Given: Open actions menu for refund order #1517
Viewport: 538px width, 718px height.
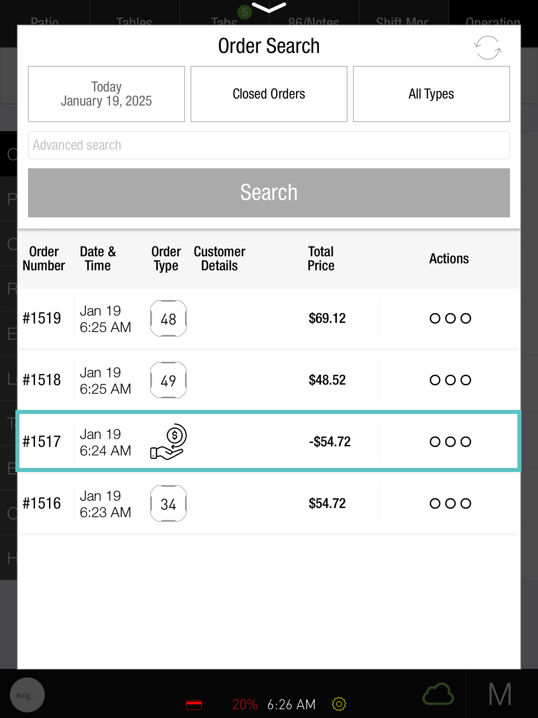Looking at the screenshot, I should click(x=450, y=442).
